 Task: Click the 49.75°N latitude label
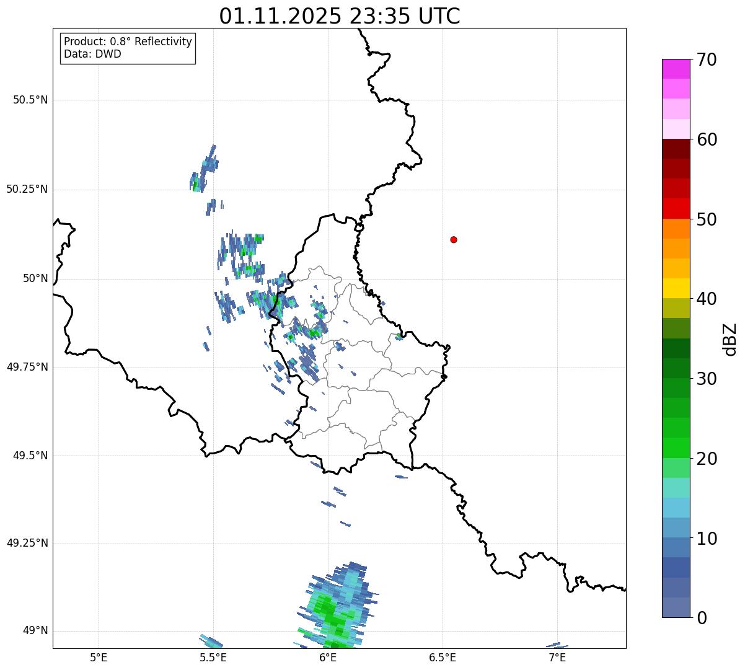click(x=27, y=367)
